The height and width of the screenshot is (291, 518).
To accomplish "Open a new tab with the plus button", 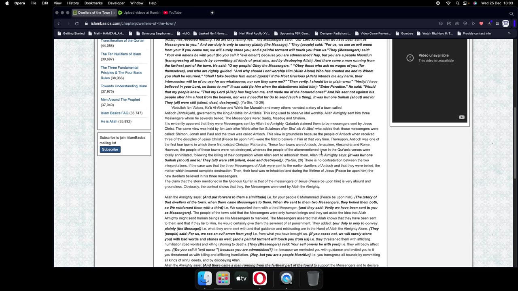I will pos(212,13).
